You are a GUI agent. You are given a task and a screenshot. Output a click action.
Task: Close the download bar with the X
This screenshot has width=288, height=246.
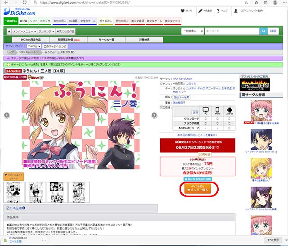286,240
